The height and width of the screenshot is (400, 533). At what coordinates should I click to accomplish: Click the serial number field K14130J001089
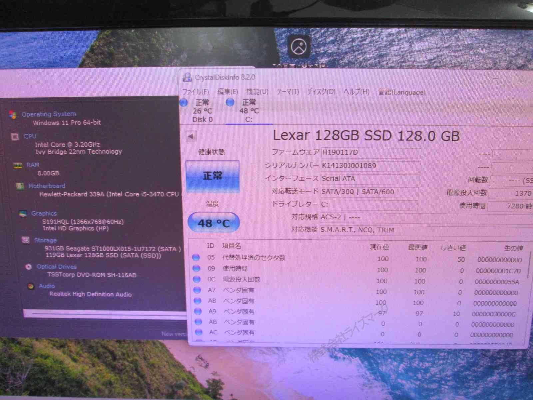point(370,166)
